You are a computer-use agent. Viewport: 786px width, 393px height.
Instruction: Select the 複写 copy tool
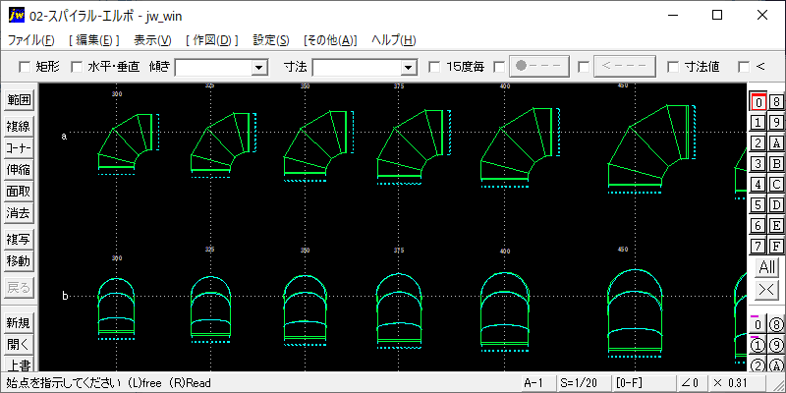point(19,240)
